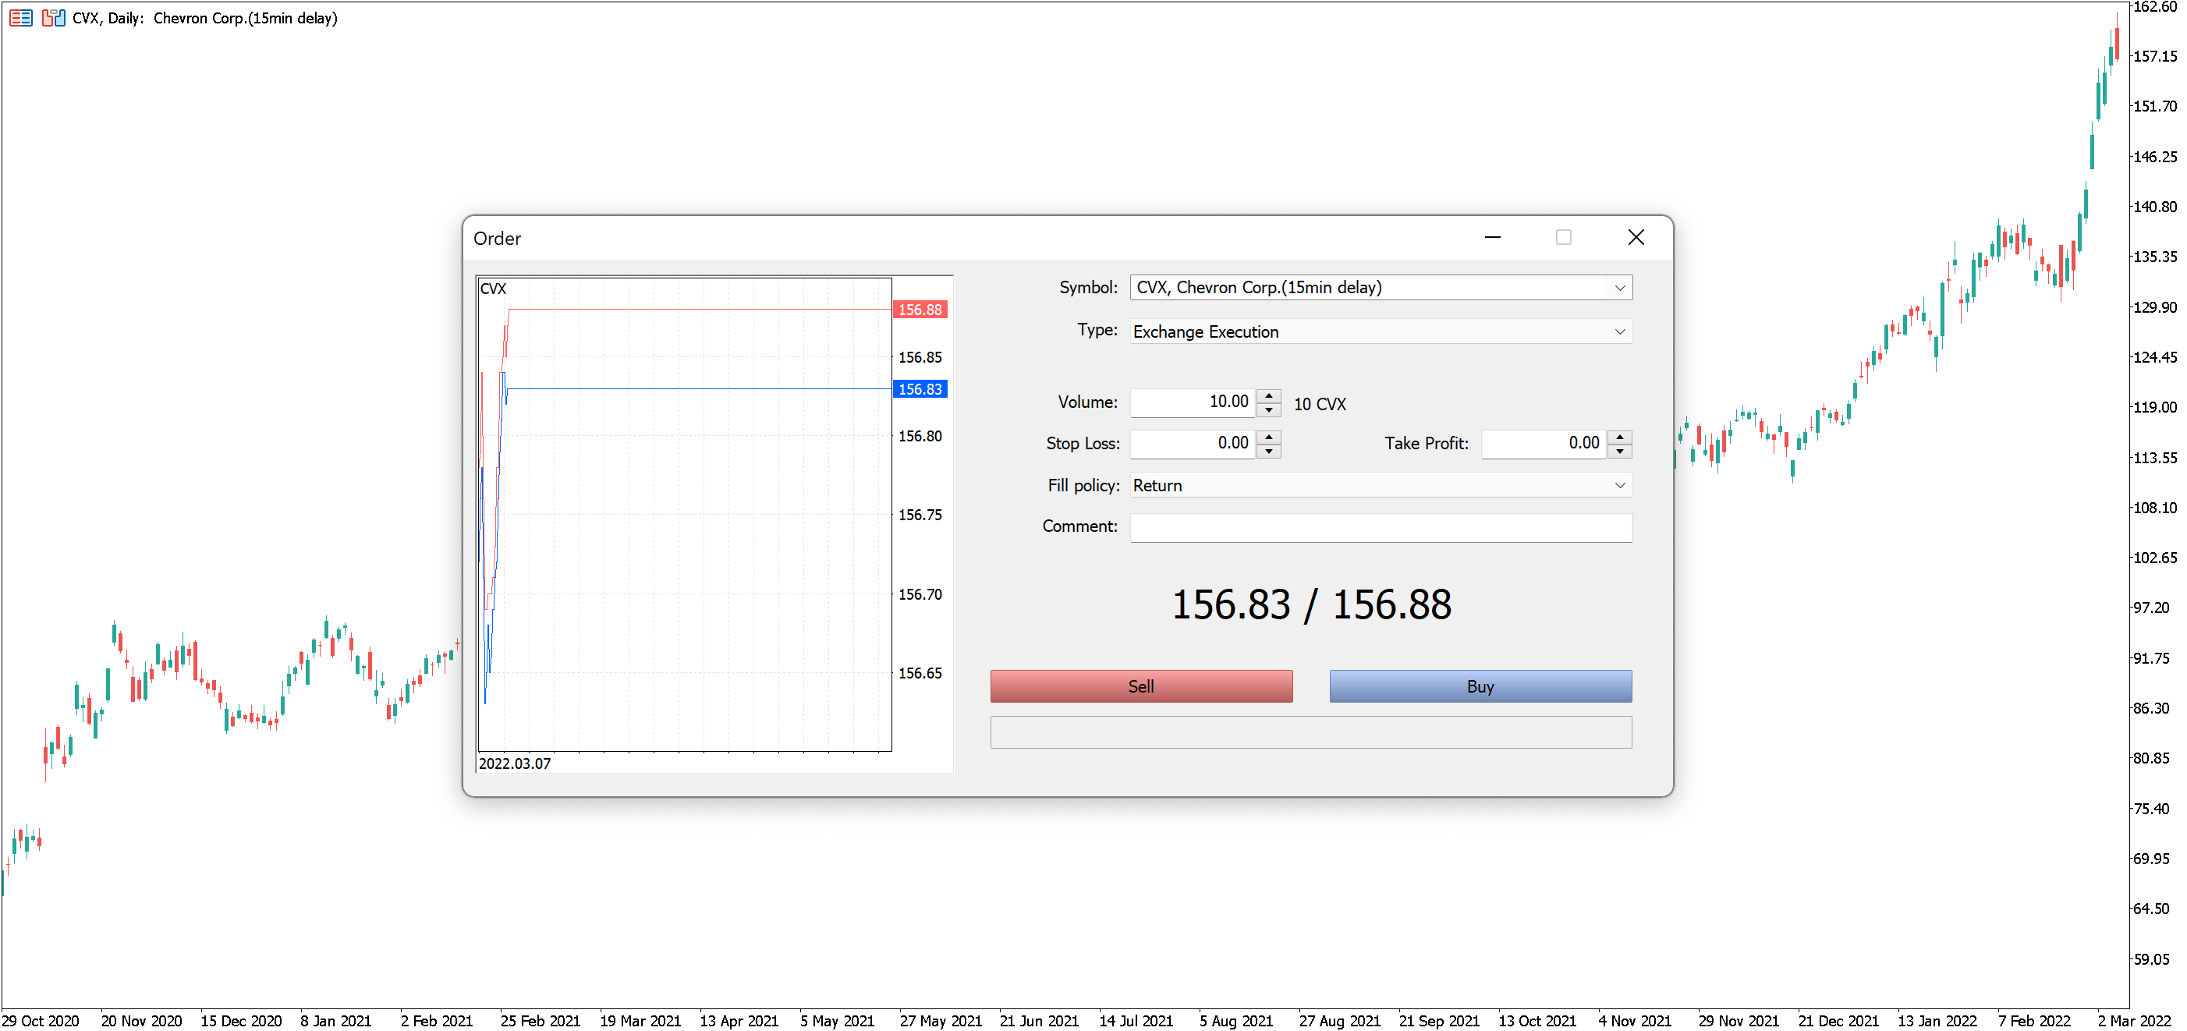Close the Order dialog
Viewport: 2187px width, 1031px height.
1636,238
